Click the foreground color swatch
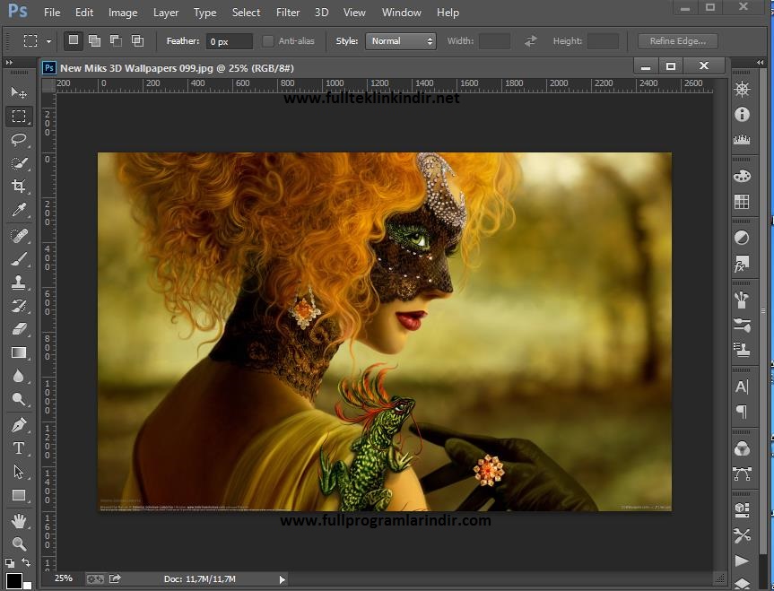 pyautogui.click(x=13, y=581)
